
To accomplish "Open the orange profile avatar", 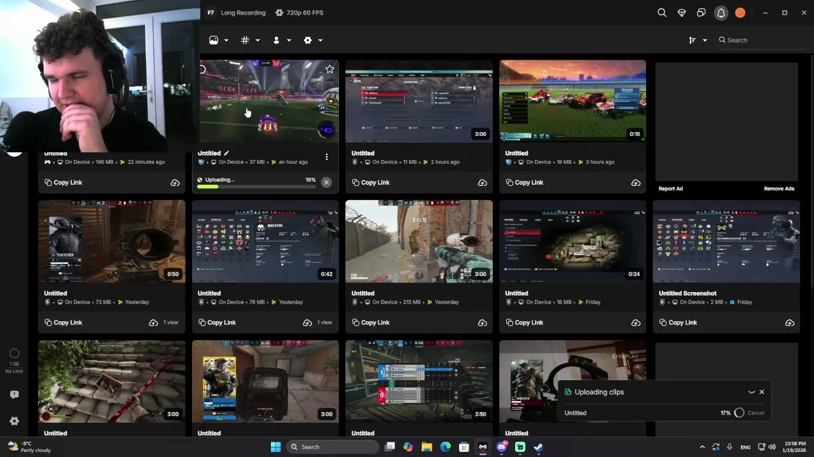I will point(740,13).
